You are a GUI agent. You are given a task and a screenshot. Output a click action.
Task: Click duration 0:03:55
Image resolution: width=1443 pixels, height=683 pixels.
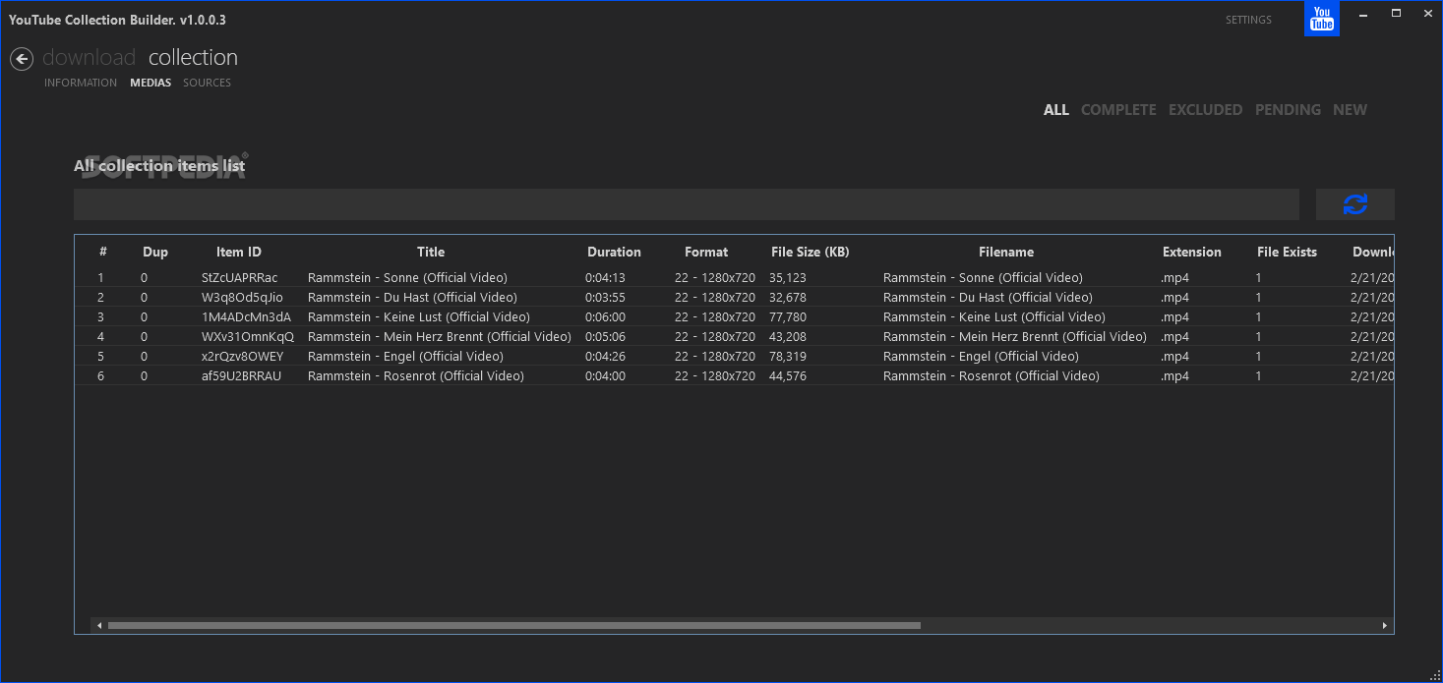(x=605, y=298)
